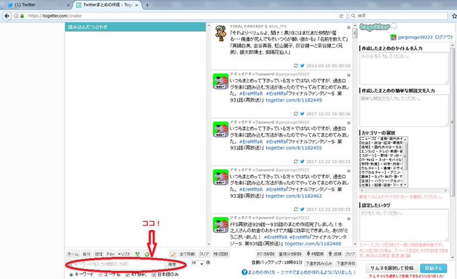
Task: Click the site information icon in address bar
Action: (x=16, y=15)
